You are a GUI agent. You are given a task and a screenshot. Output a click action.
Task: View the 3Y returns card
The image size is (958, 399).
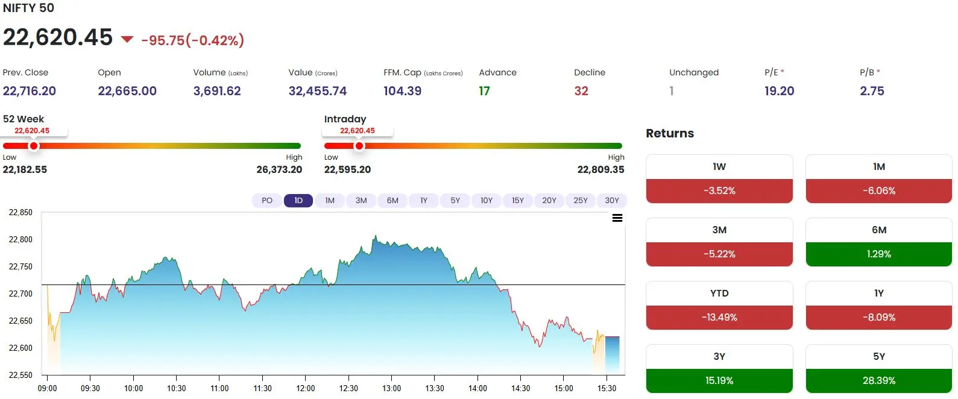coord(719,369)
